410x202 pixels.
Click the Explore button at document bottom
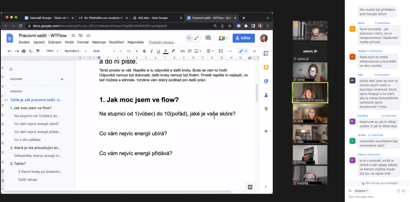[250, 187]
